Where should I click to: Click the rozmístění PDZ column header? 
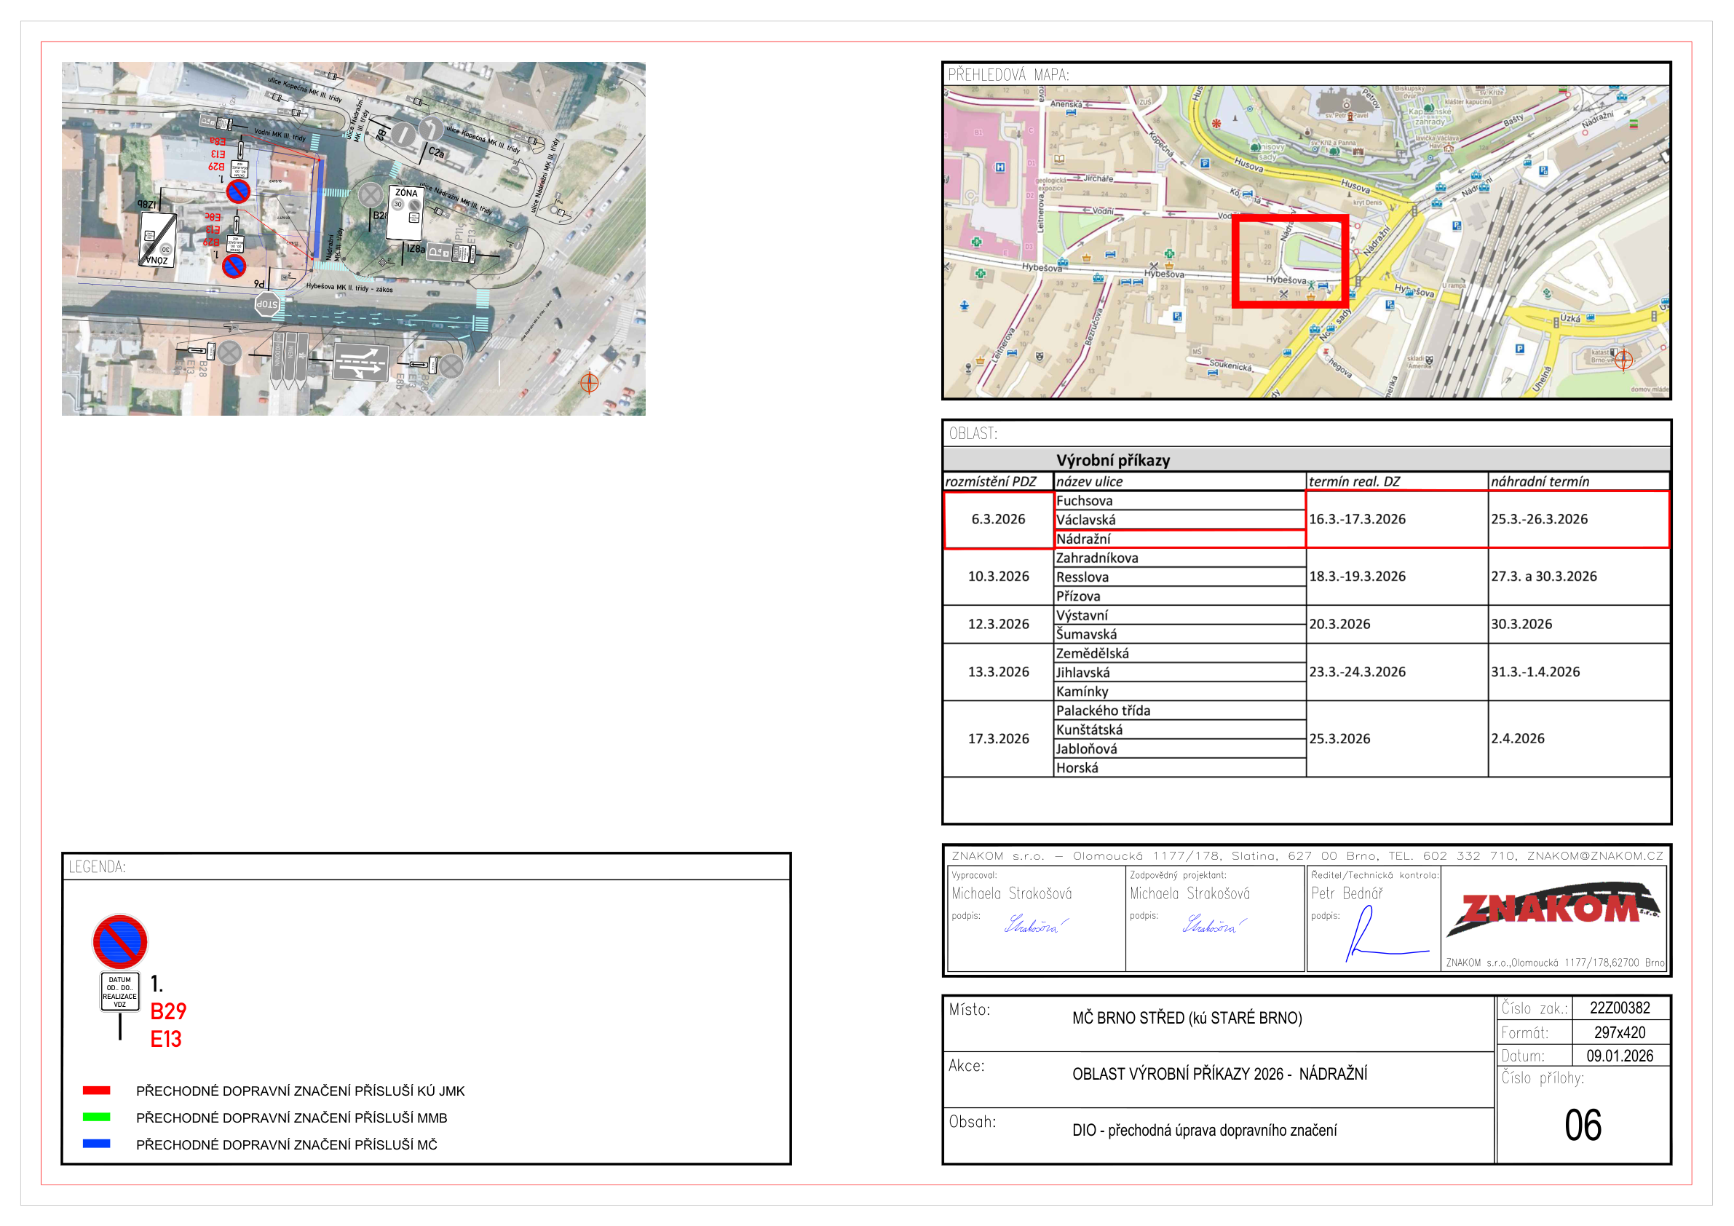pyautogui.click(x=999, y=481)
